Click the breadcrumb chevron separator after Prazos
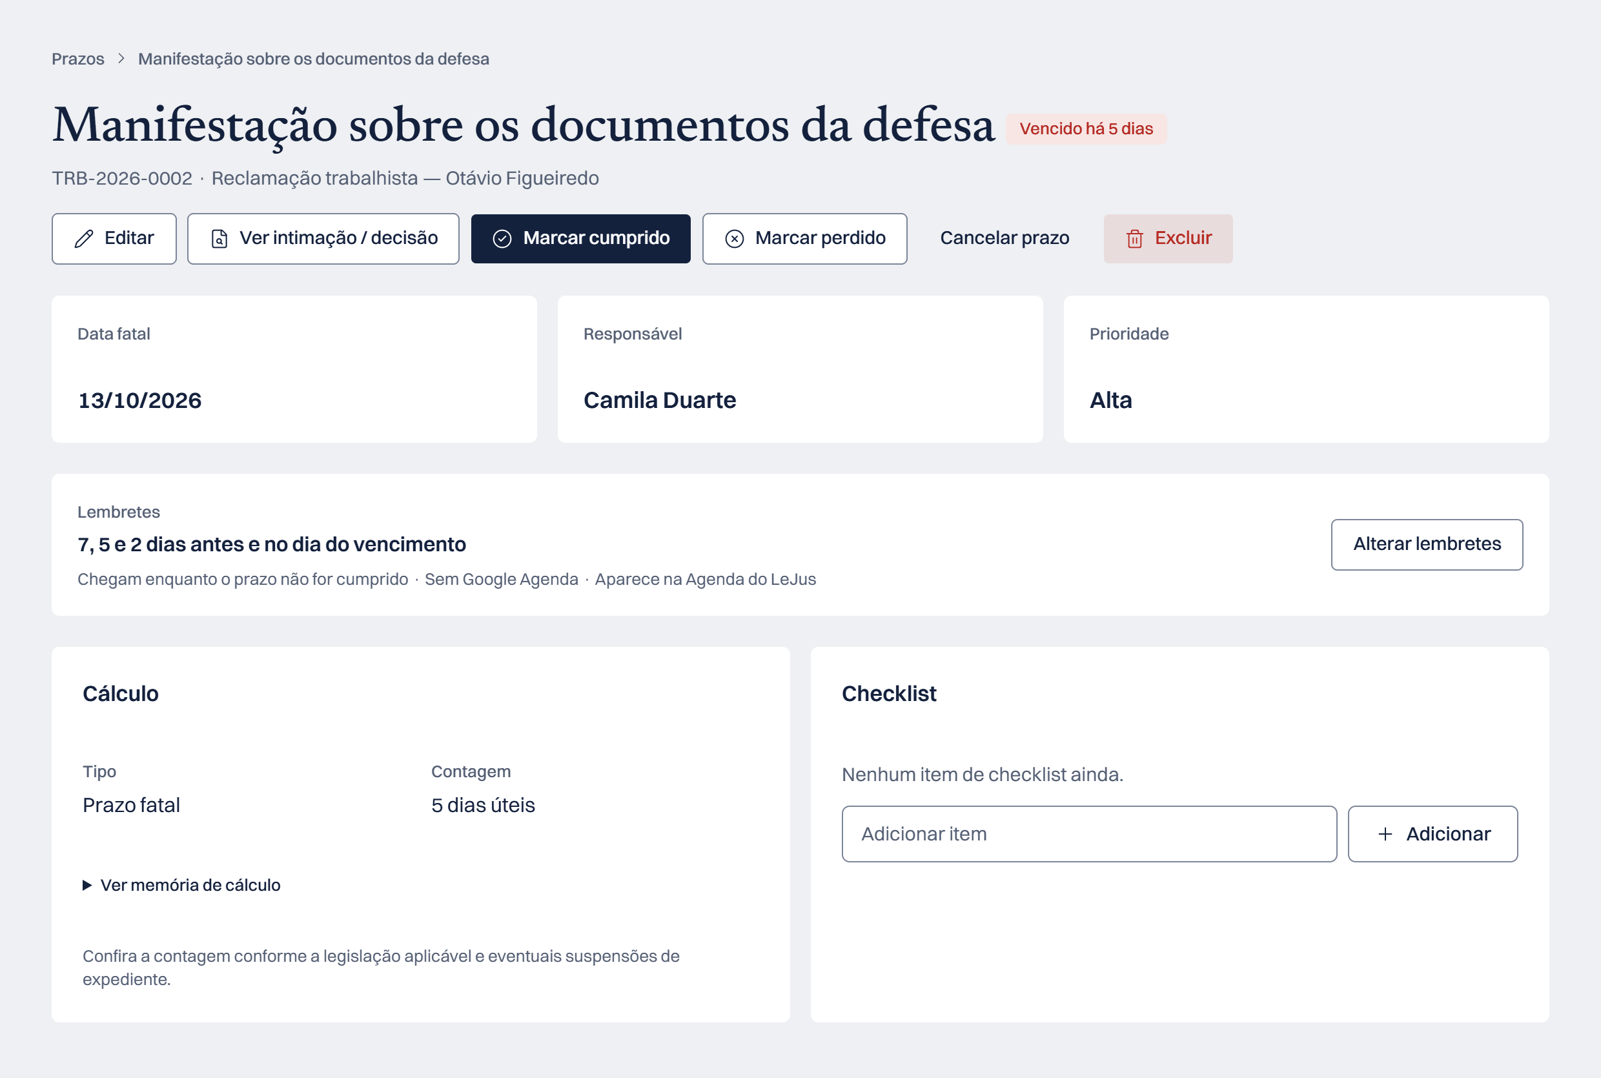Viewport: 1601px width, 1078px height. tap(121, 59)
